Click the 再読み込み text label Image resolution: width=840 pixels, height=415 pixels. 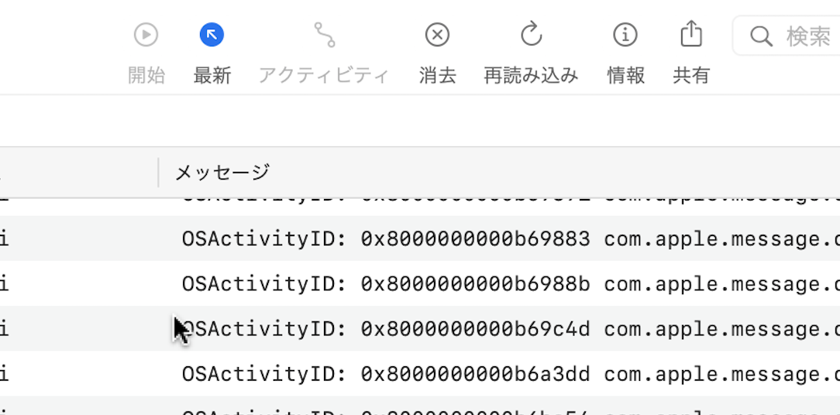(531, 75)
